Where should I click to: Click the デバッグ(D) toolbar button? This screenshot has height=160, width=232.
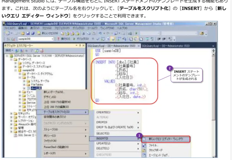(x=81, y=39)
